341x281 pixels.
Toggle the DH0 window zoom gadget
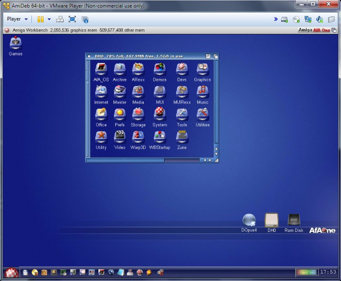click(208, 56)
